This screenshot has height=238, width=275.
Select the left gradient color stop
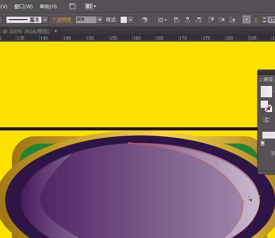(x=262, y=143)
